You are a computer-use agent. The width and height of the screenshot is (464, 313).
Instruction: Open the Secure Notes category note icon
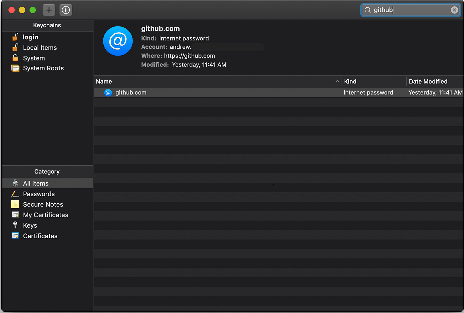(15, 204)
